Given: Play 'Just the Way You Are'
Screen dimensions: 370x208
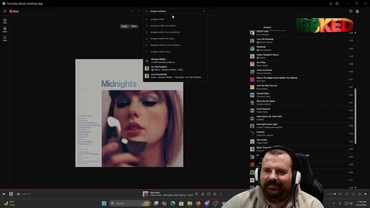Looking at the screenshot, I should pos(301,87).
